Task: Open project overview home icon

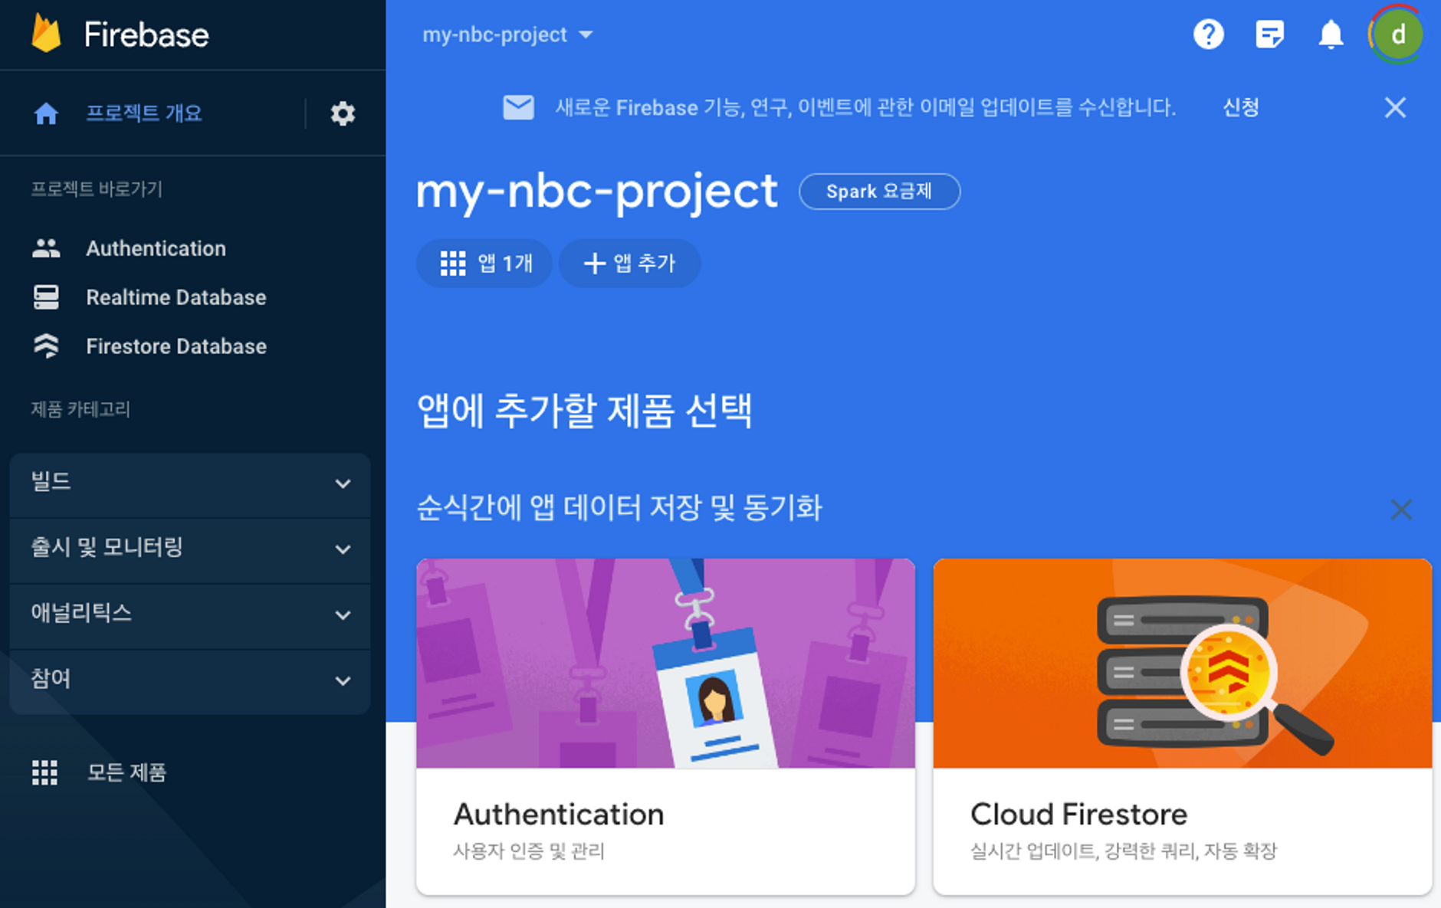Action: pos(46,113)
